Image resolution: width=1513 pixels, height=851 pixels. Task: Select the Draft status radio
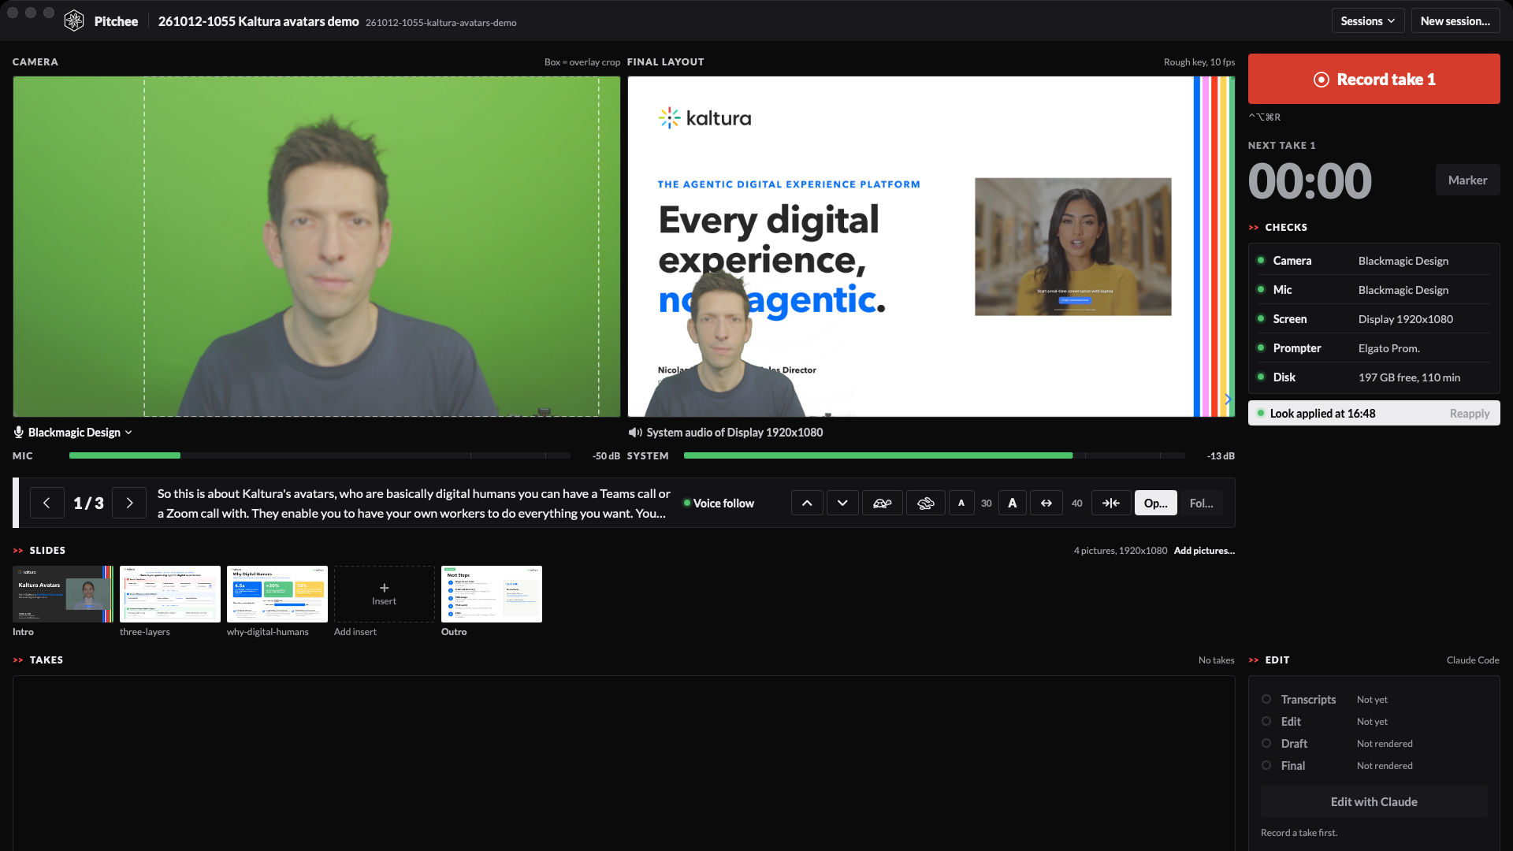pos(1266,743)
